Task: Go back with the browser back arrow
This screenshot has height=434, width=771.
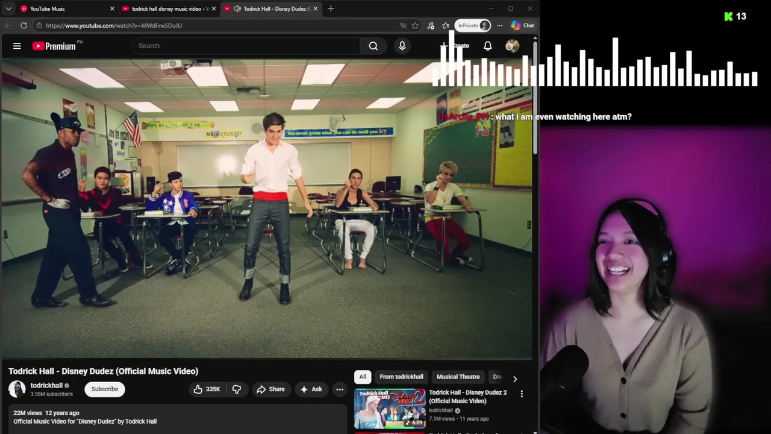Action: [x=8, y=25]
